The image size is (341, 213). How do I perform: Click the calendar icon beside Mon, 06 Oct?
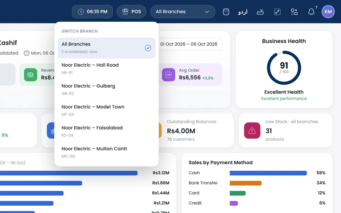26,53
